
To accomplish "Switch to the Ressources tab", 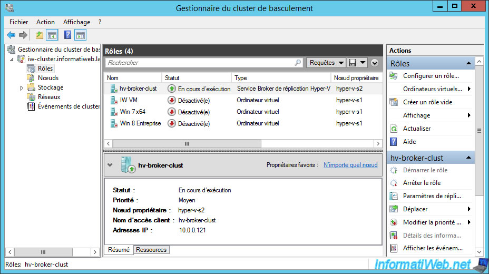I will tap(151, 250).
